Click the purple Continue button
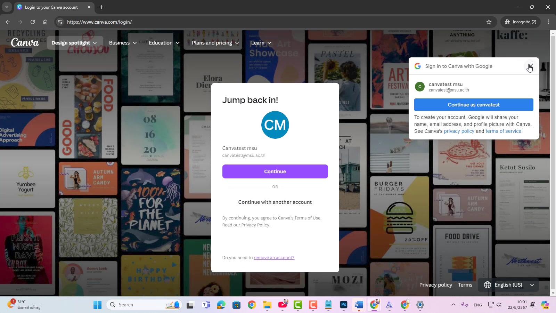This screenshot has height=313, width=556. 275,171
